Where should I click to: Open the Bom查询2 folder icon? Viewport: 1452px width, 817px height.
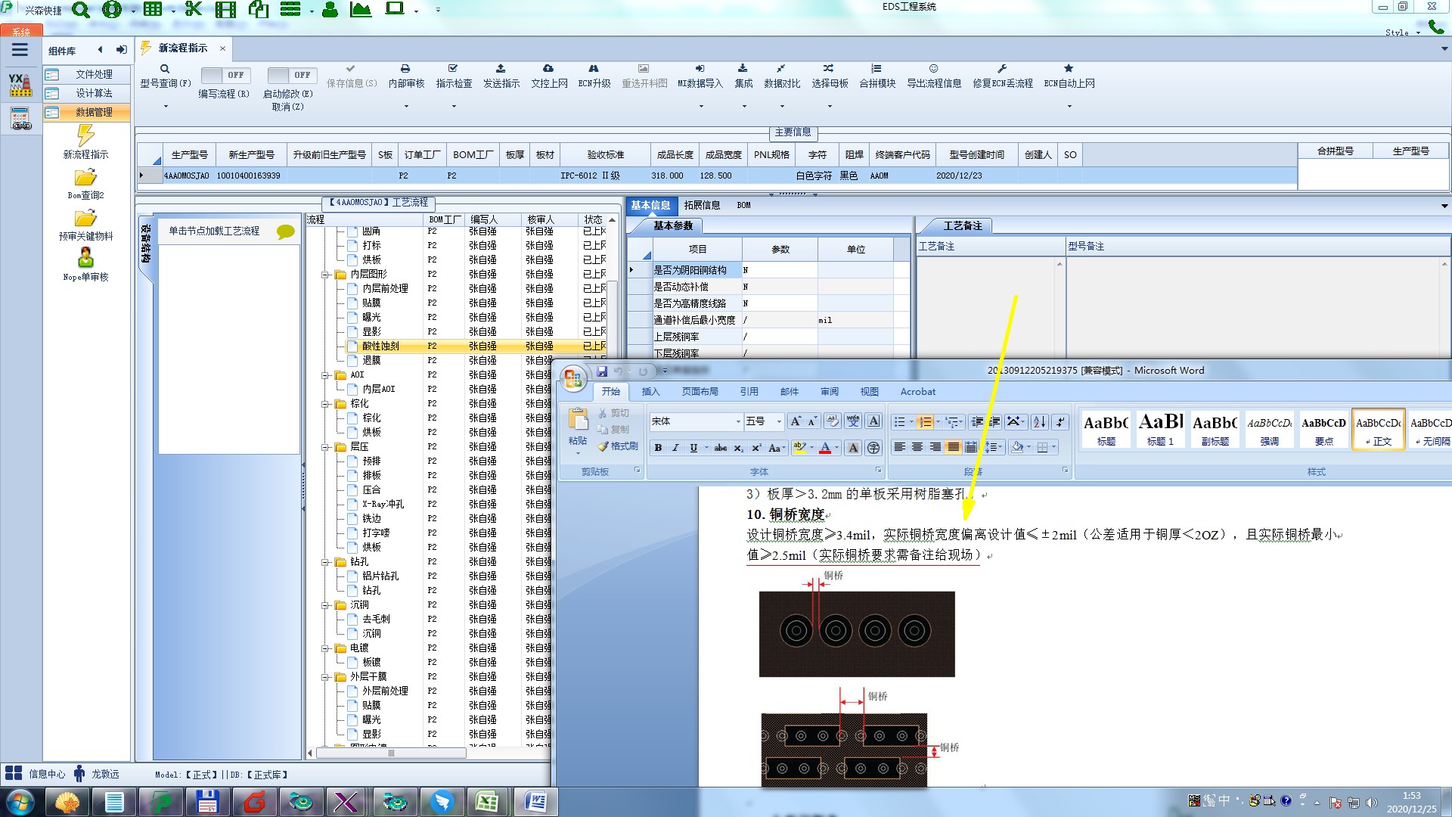tap(85, 178)
